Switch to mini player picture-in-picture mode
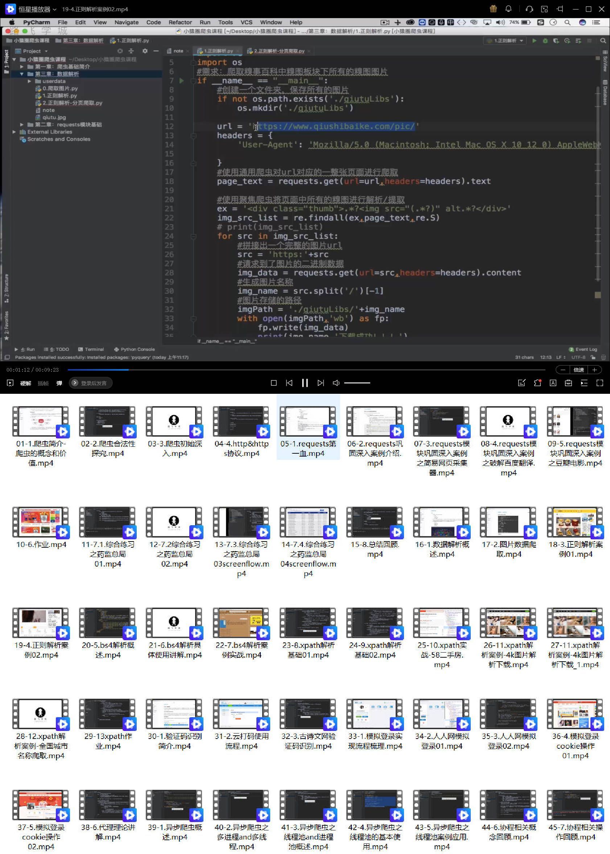 click(544, 9)
